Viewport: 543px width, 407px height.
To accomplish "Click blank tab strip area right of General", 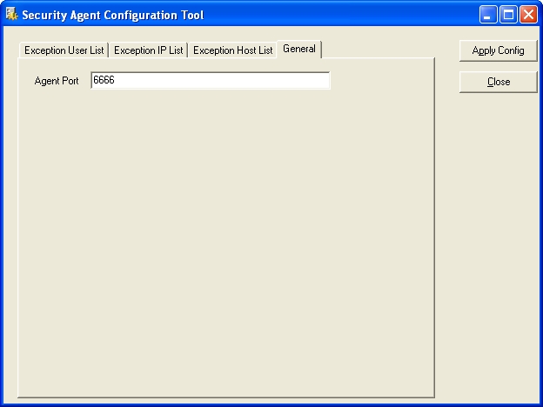I will tap(379, 49).
